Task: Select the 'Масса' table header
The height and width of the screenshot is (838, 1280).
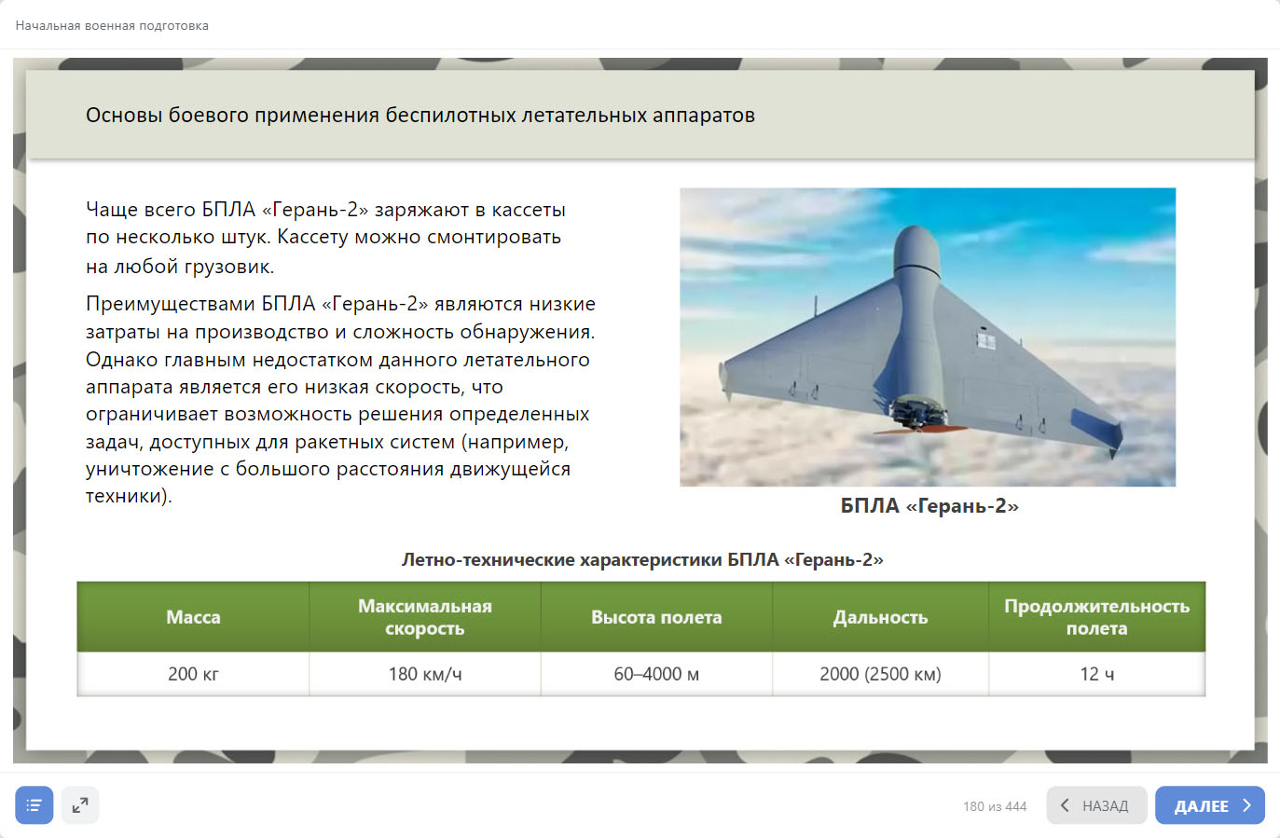Action: click(193, 617)
